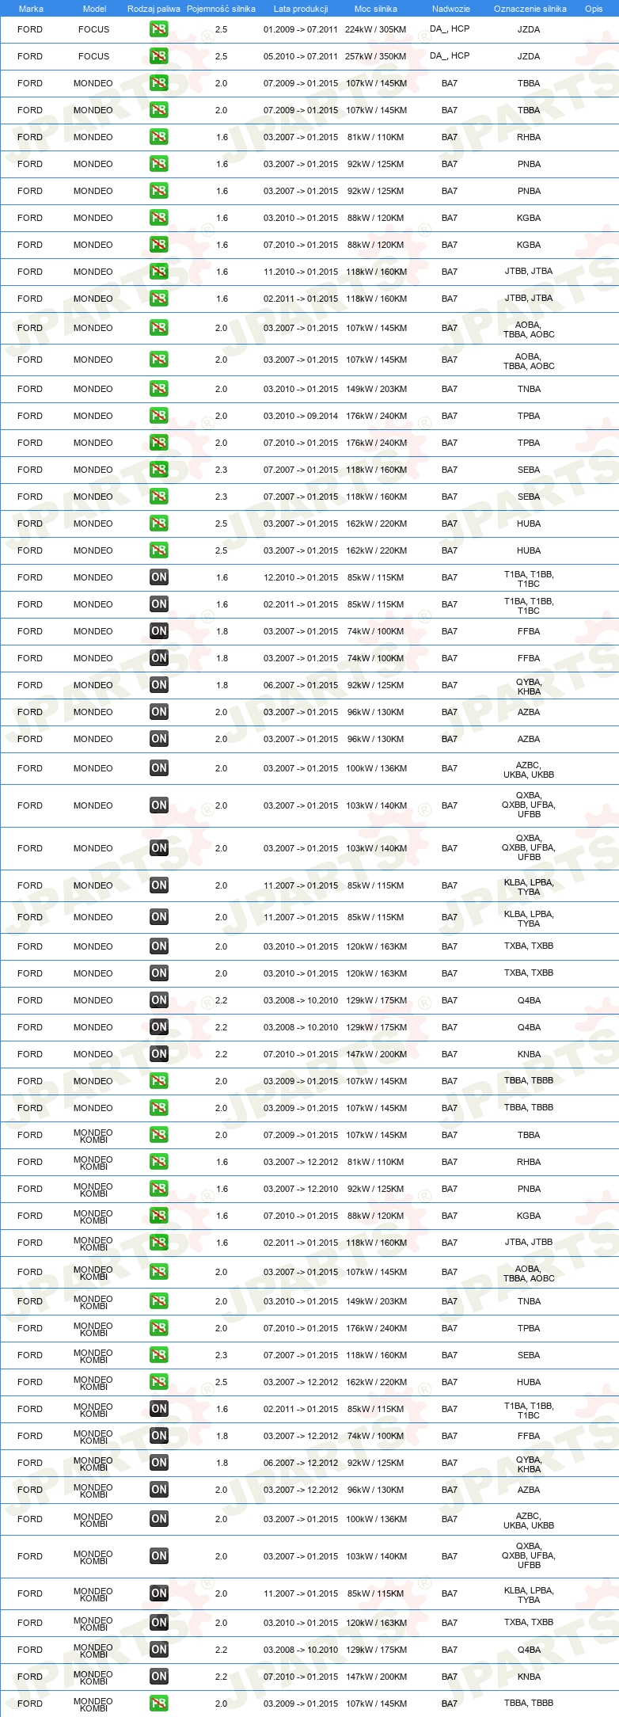Click petrol icon in Mondeo Kombi TNBA row
The width and height of the screenshot is (619, 1717).
pyautogui.click(x=158, y=1301)
